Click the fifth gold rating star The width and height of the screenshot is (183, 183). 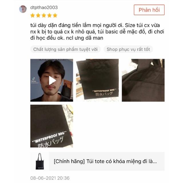(55, 15)
